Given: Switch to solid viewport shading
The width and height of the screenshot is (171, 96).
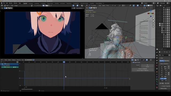Looking at the screenshot, I should pyautogui.click(x=149, y=5).
